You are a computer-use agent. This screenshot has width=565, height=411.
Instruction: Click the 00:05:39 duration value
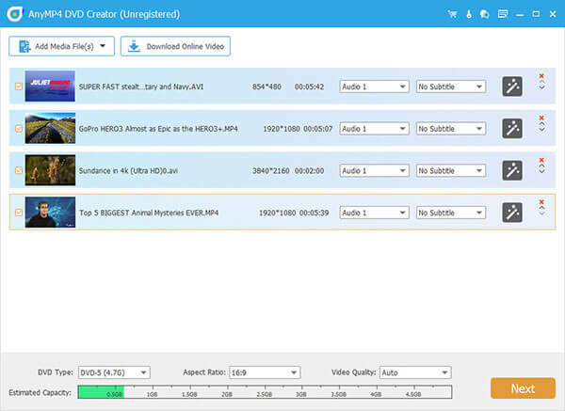pyautogui.click(x=314, y=213)
